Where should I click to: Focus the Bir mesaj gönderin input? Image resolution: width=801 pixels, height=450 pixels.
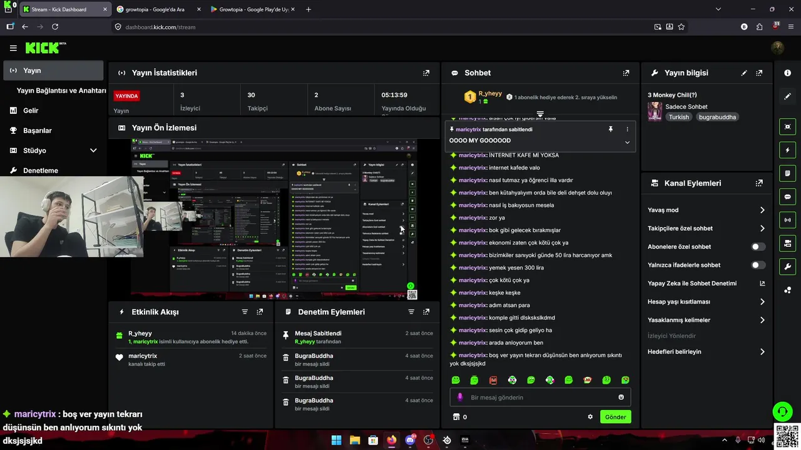[540, 397]
